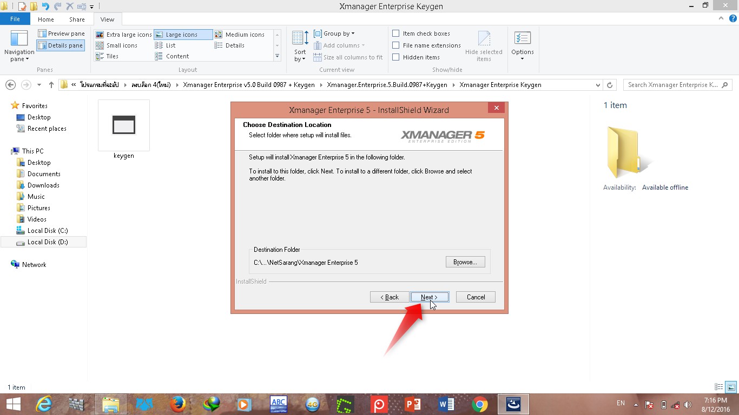Open Firefox from taskbar

click(177, 404)
